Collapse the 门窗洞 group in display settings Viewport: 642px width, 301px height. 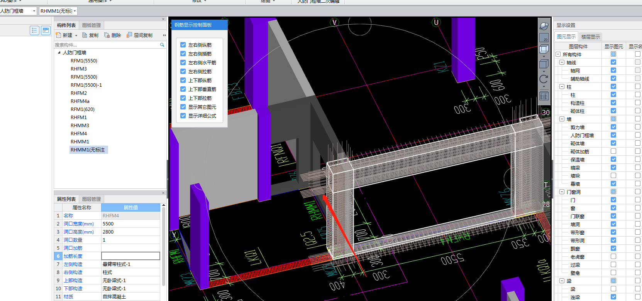click(x=562, y=192)
